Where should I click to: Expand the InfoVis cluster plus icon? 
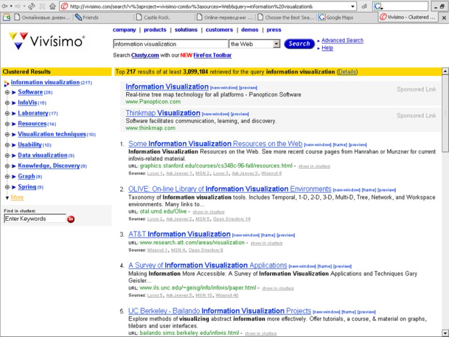click(7, 103)
